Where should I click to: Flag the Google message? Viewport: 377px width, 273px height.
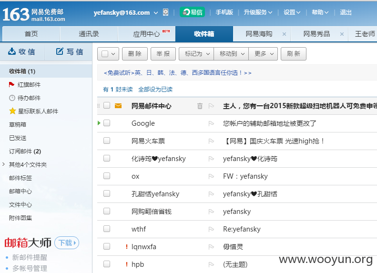(x=211, y=123)
